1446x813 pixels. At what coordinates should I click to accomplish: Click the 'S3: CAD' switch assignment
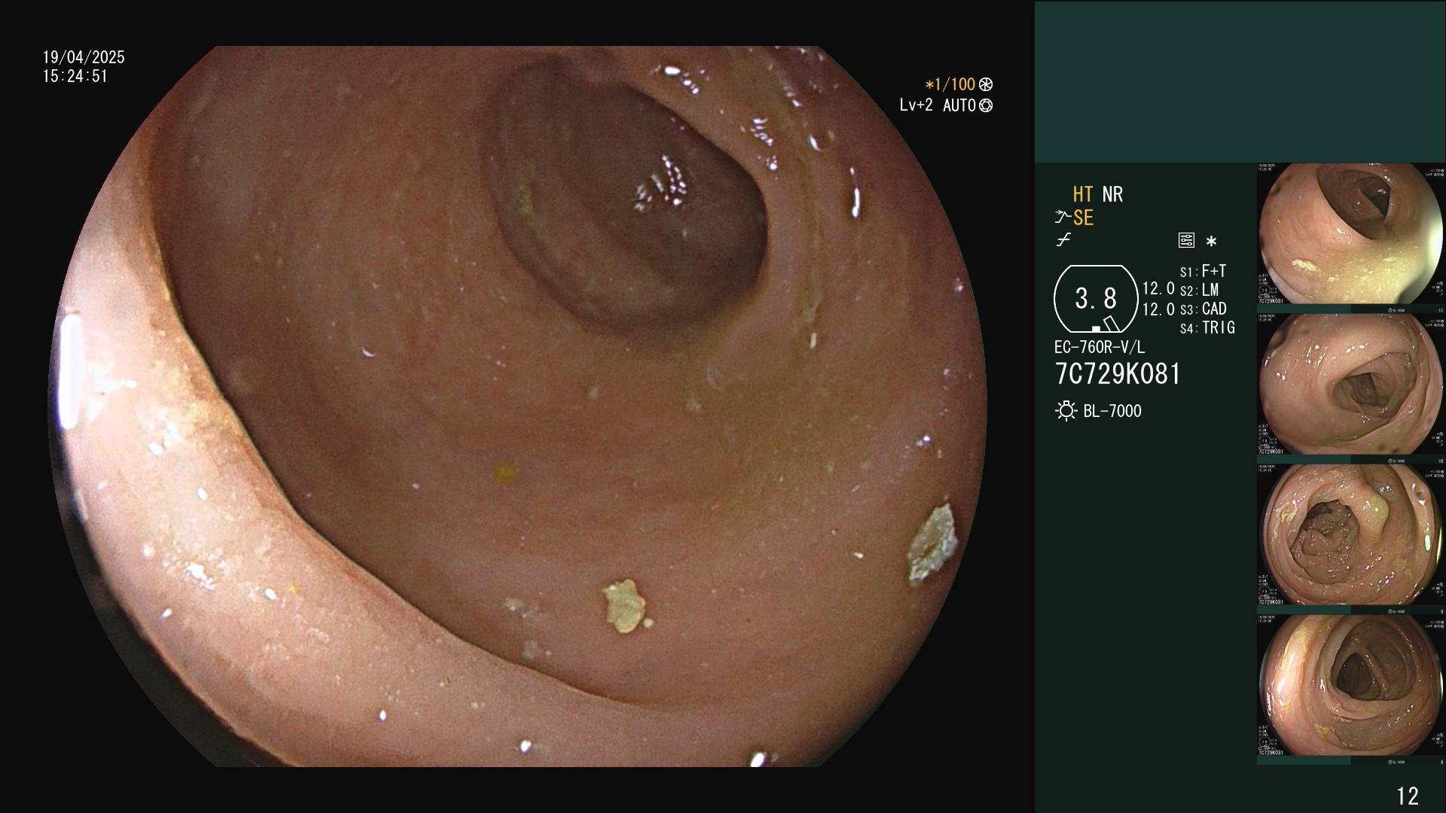[x=1203, y=309]
